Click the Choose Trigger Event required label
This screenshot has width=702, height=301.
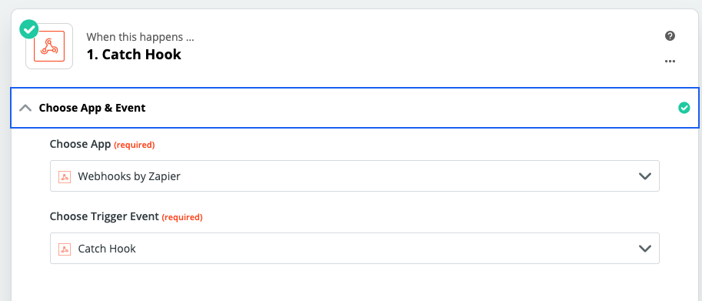tap(126, 217)
